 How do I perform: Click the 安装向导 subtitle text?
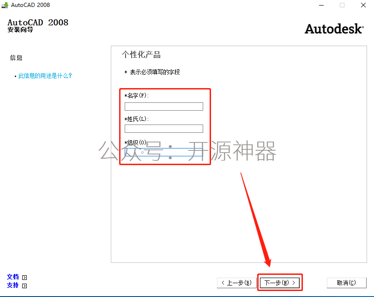click(x=20, y=30)
